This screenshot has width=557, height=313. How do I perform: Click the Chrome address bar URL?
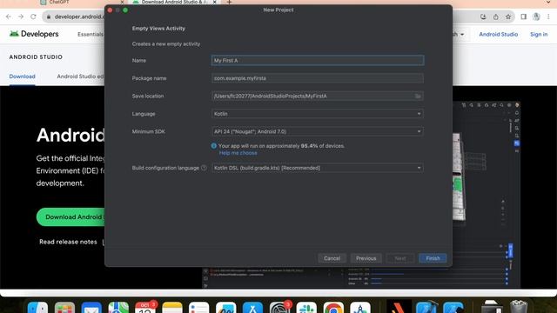[x=79, y=17]
